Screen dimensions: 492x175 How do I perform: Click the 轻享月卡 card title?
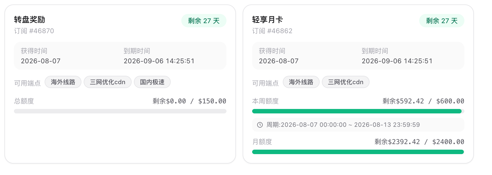click(267, 20)
